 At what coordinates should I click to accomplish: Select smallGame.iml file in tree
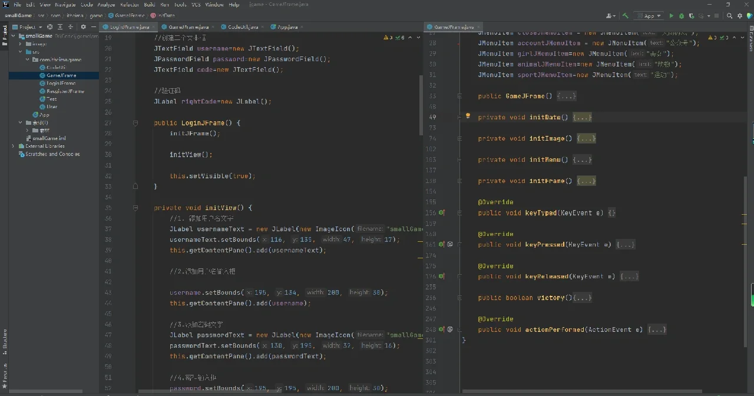(x=45, y=138)
